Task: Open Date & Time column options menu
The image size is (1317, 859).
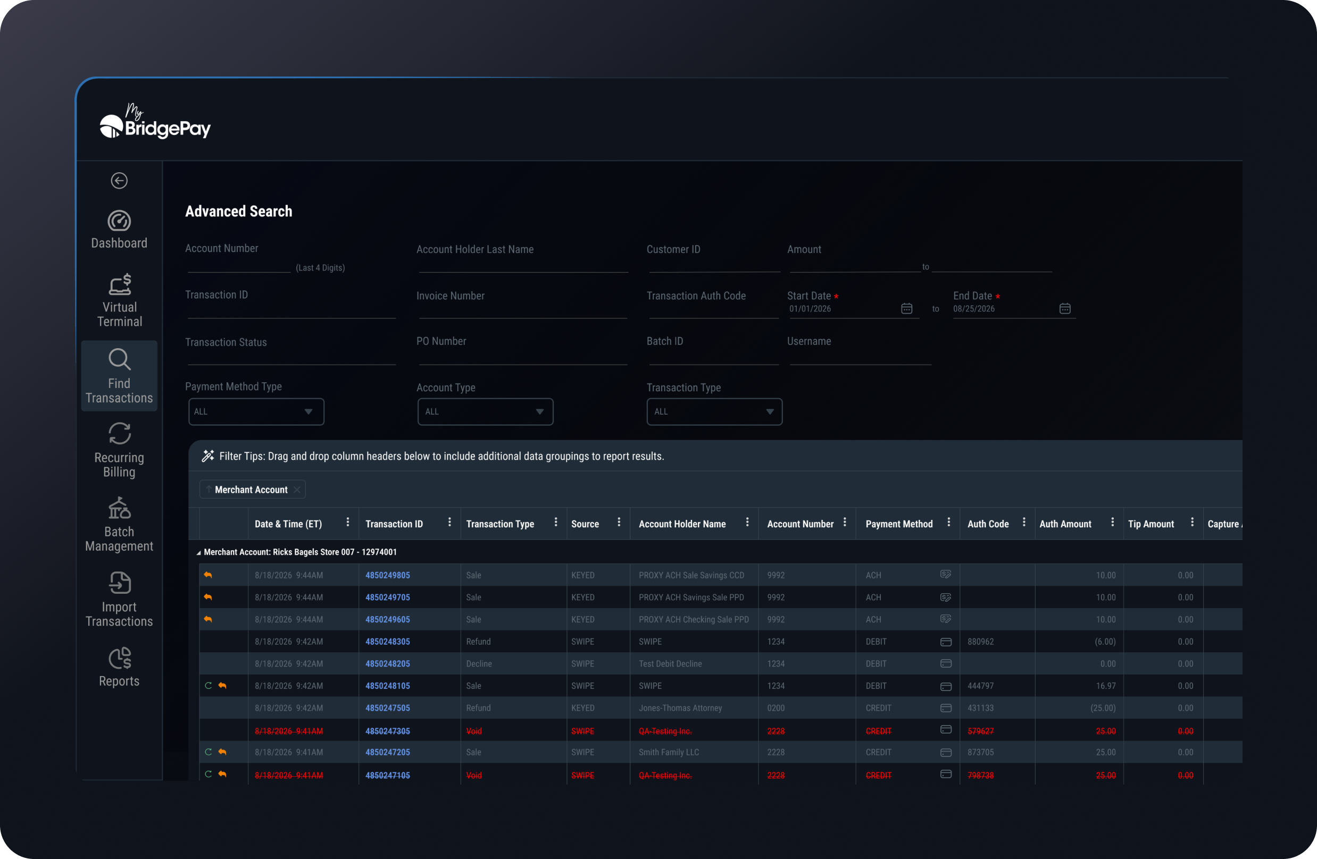Action: coord(347,522)
